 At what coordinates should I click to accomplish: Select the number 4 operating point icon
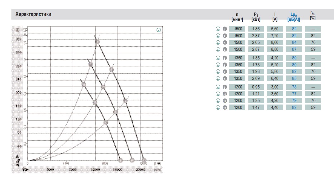[x=225, y=49]
